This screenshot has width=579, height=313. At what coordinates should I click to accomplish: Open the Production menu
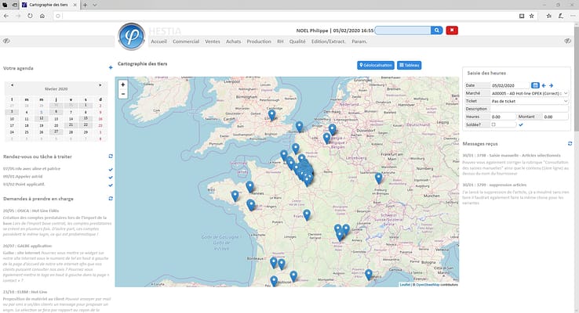(258, 41)
